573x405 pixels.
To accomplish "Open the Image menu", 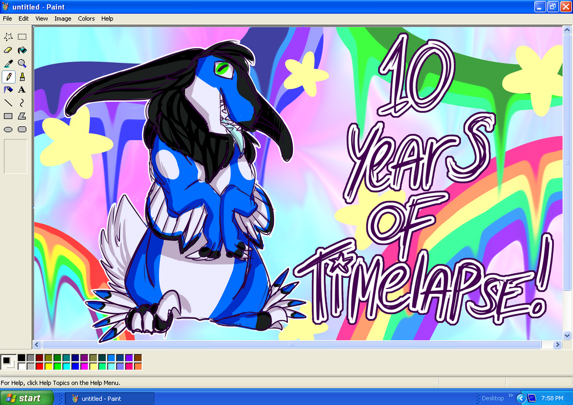I will pos(63,18).
